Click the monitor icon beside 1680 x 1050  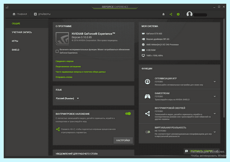point(143,56)
